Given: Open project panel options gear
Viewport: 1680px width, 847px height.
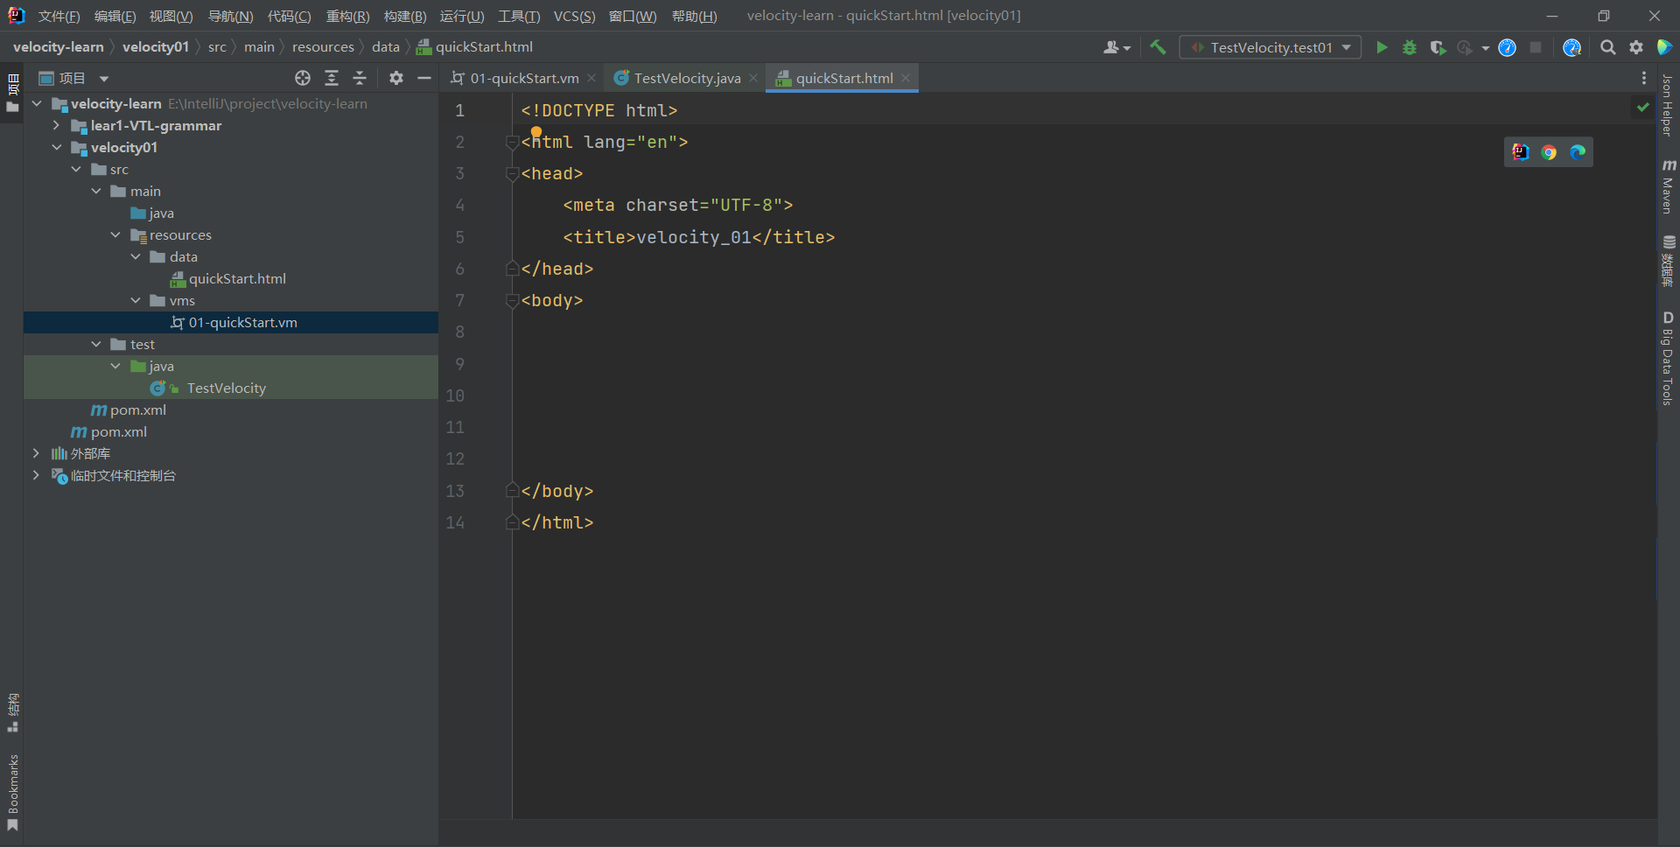Looking at the screenshot, I should click(x=396, y=78).
